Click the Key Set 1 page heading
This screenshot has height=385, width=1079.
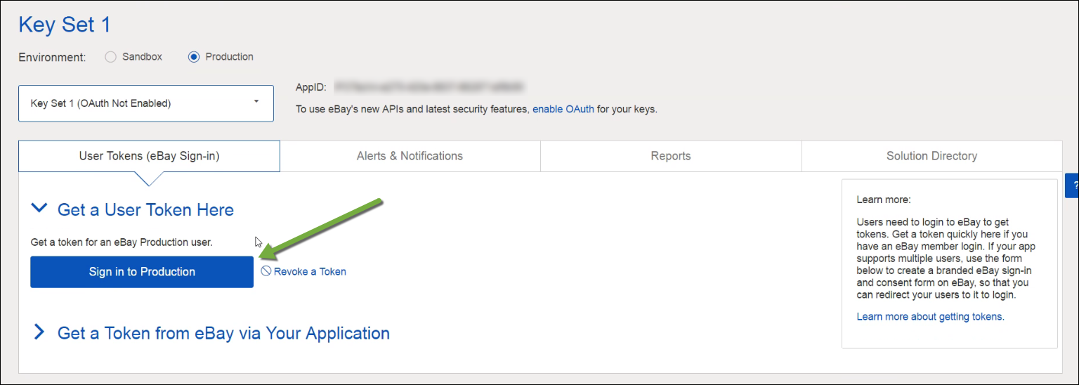tap(65, 25)
